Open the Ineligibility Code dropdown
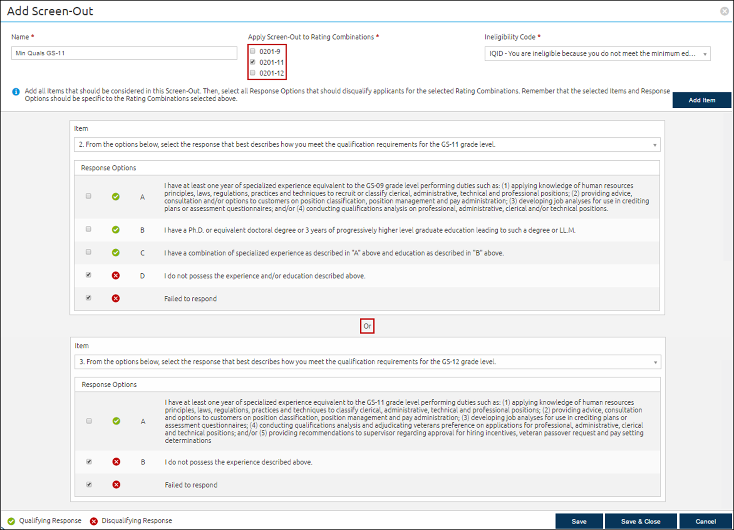This screenshot has height=530, width=734. pos(705,53)
